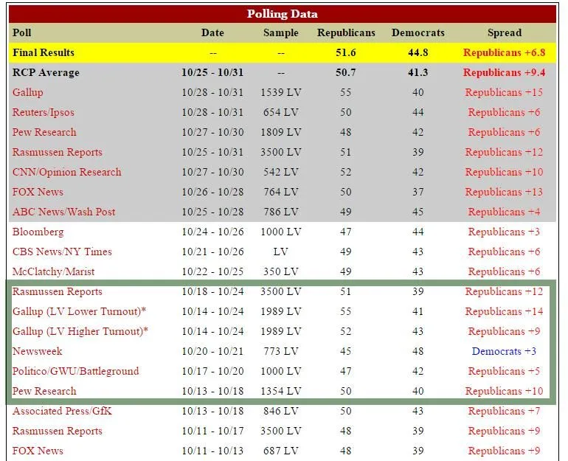Open the Gallup (LV Higher Turnout) poll link
The height and width of the screenshot is (461, 568).
pyautogui.click(x=80, y=331)
